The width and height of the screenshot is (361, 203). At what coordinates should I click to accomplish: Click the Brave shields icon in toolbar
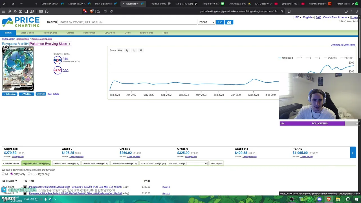point(9,11)
